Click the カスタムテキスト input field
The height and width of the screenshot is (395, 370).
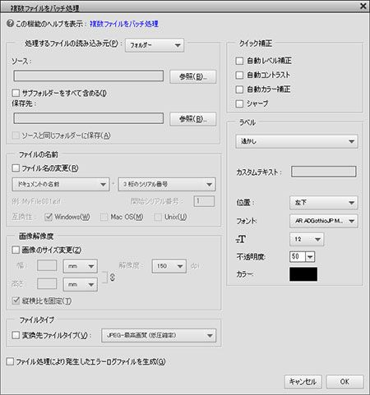[x=323, y=172]
